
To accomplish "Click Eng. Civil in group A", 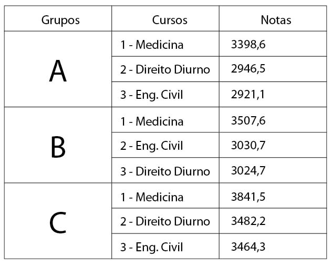I will [152, 95].
